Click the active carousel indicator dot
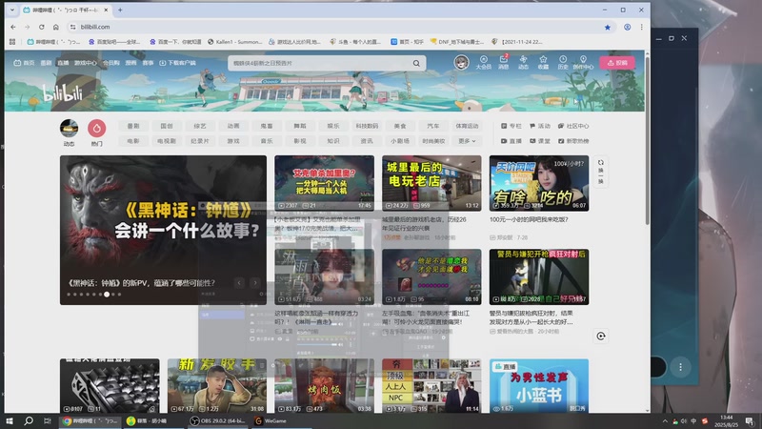Viewport: 762px width, 429px height. pos(107,295)
